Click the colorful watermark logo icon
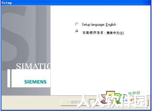This screenshot has width=152, height=111. (112, 98)
